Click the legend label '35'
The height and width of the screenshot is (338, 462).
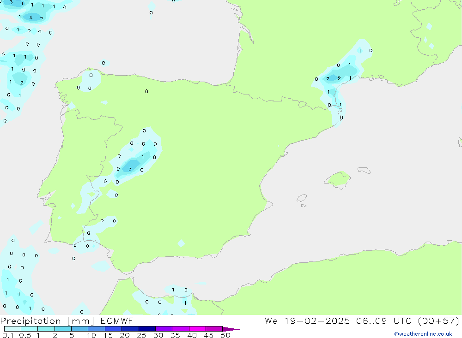175,335
